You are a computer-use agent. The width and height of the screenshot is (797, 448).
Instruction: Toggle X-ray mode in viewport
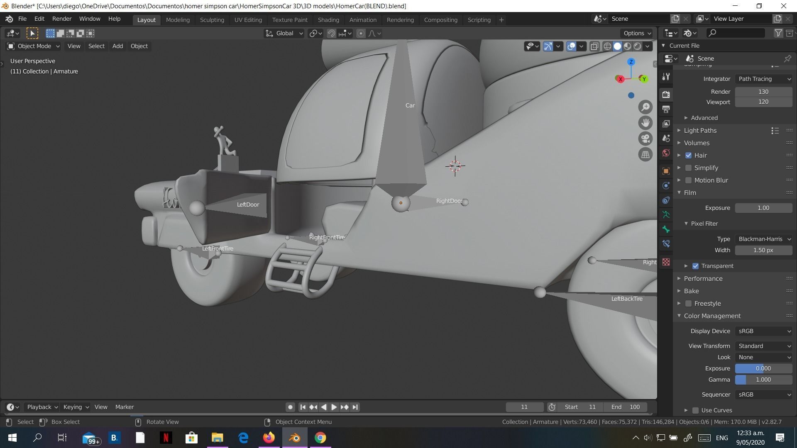coord(594,46)
